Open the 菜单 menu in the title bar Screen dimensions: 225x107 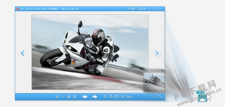[x=131, y=9]
